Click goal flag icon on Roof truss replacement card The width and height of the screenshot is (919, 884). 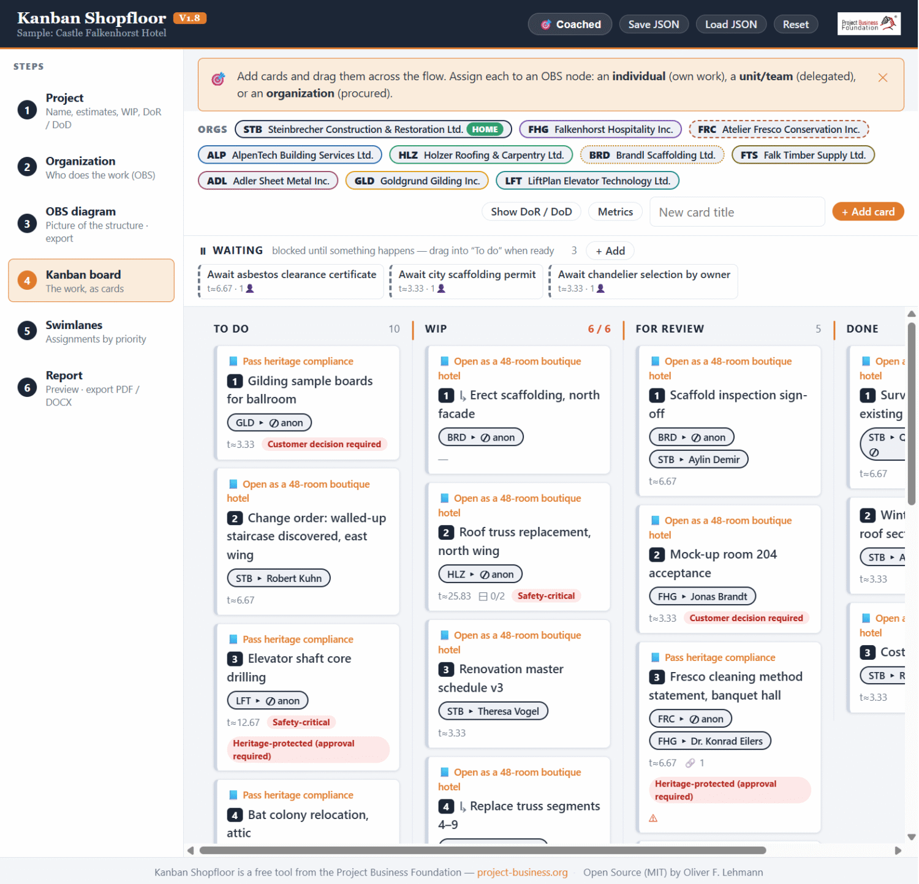[444, 499]
